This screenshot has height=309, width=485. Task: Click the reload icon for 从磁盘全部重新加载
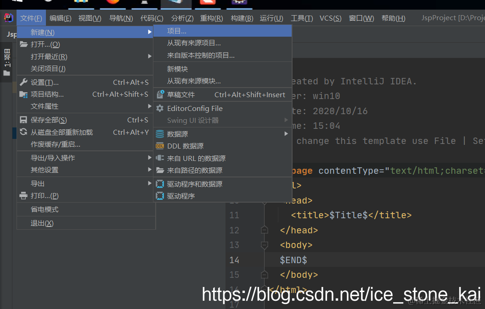[23, 132]
